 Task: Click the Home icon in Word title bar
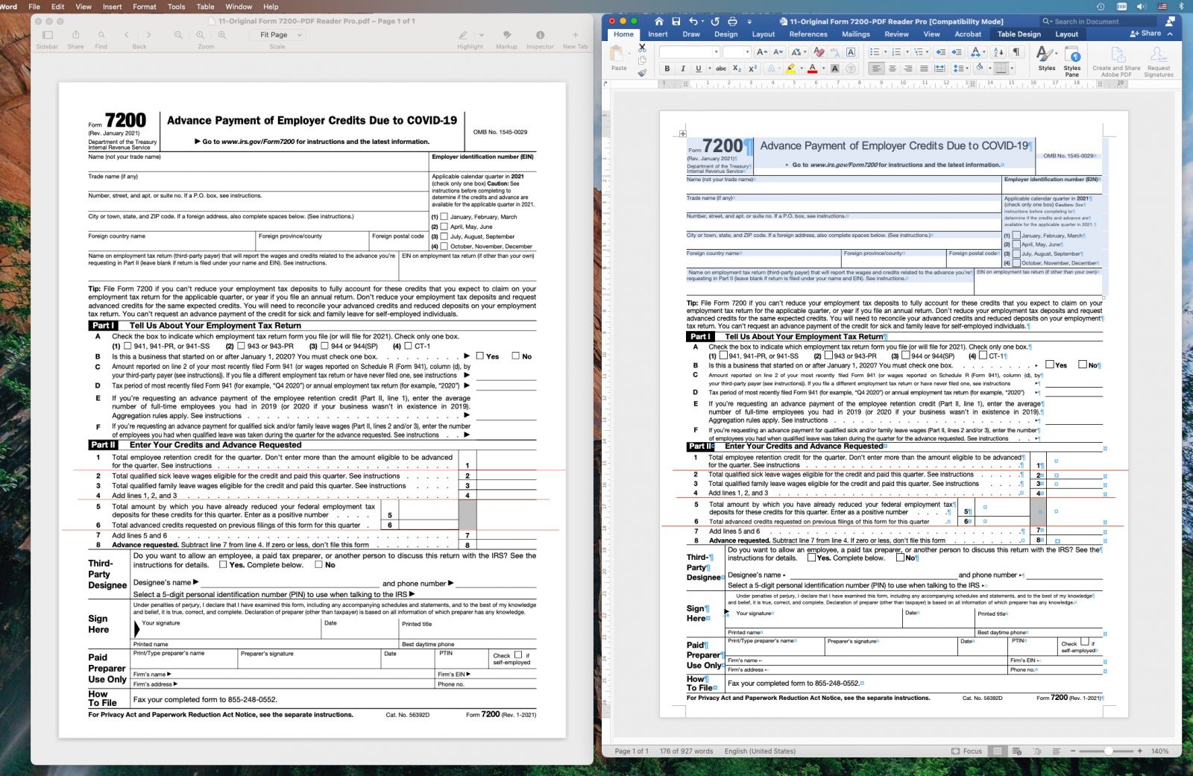coord(658,22)
